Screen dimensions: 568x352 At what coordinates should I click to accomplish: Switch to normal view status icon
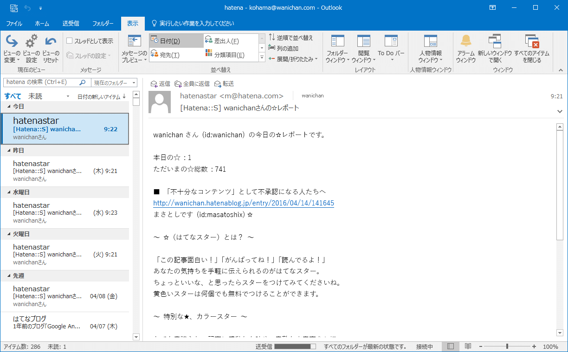coord(450,346)
